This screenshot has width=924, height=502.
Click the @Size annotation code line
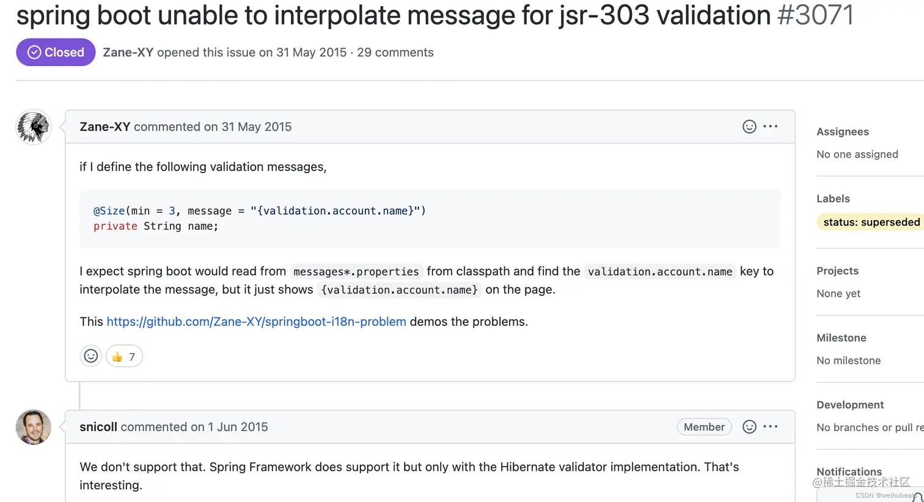pyautogui.click(x=260, y=211)
